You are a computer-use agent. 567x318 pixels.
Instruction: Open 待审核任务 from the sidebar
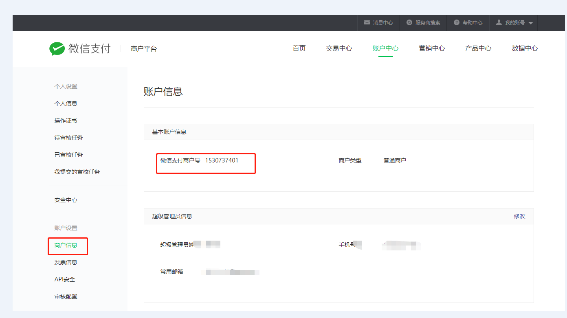point(68,138)
